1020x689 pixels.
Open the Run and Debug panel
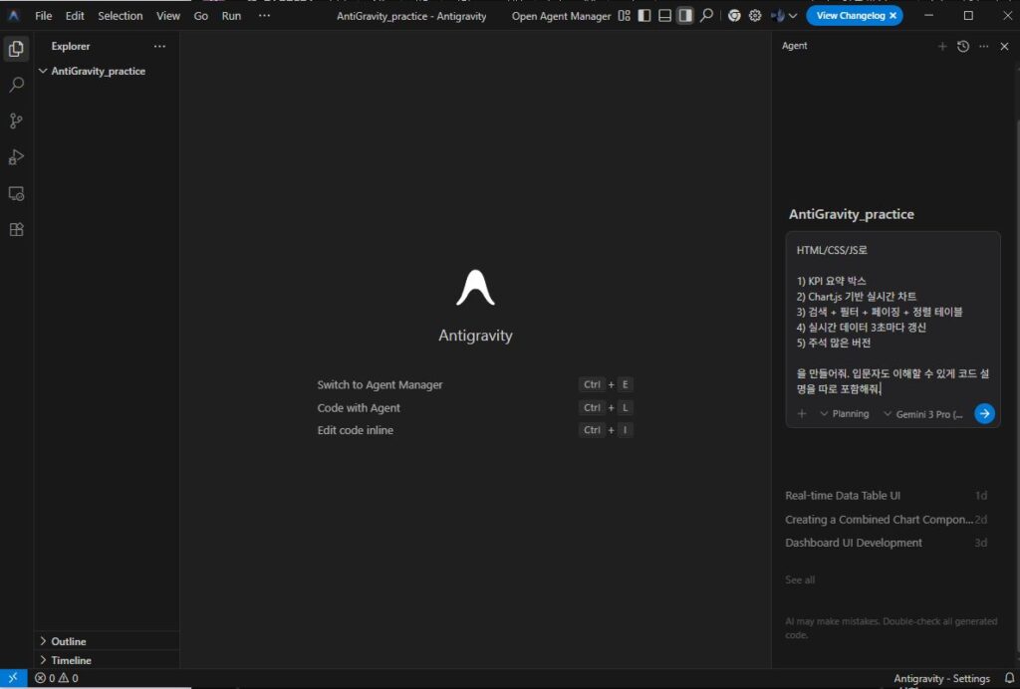pos(15,156)
